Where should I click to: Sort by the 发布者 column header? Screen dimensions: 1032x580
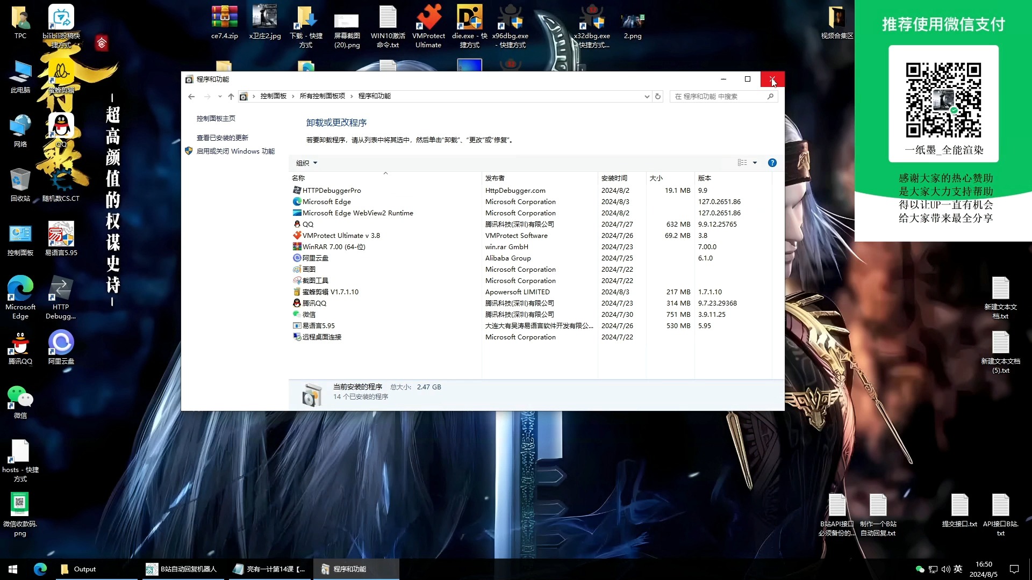point(540,178)
